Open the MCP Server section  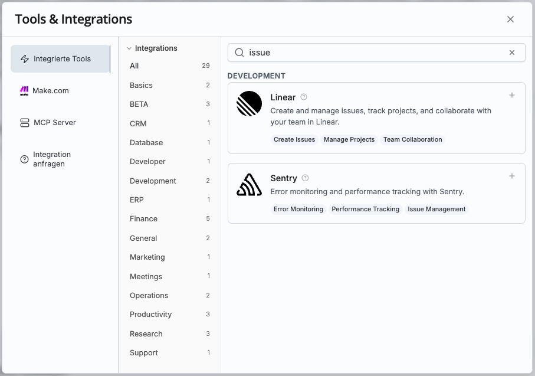tap(54, 123)
